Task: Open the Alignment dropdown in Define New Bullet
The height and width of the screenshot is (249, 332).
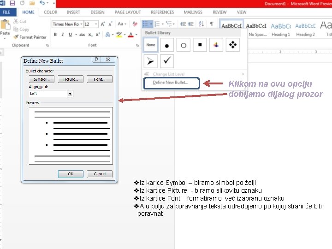Action: 70,94
